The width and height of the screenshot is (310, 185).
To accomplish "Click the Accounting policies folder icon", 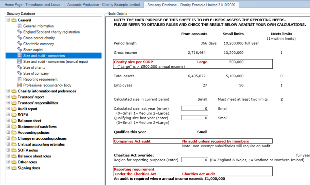I will click(x=14, y=132).
